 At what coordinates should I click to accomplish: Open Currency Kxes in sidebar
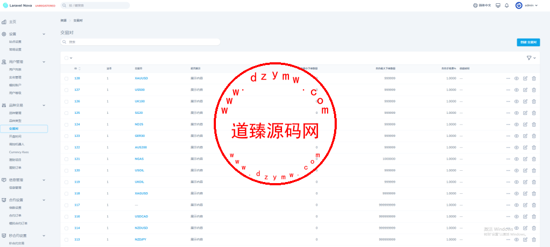click(19, 152)
